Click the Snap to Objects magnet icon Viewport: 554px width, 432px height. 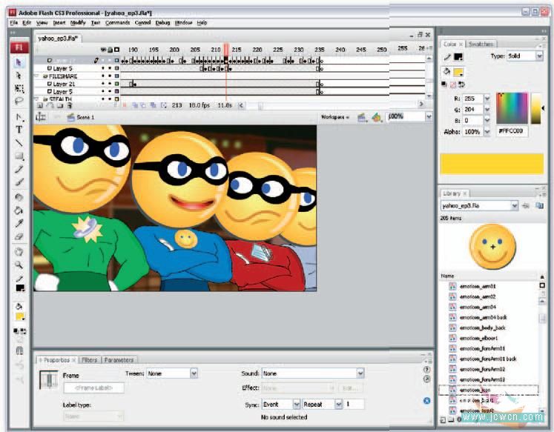pos(20,350)
